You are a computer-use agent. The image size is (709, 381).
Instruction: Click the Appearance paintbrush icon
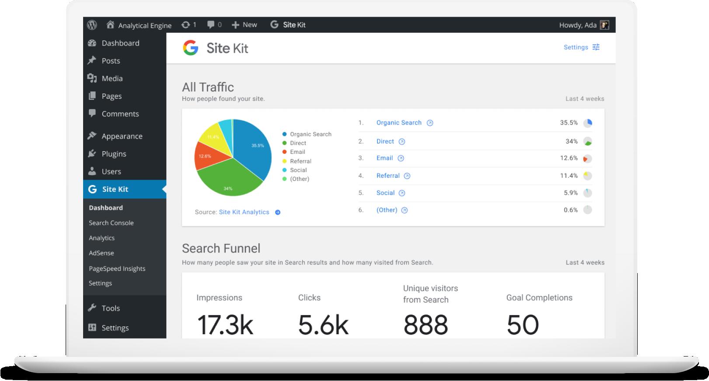(92, 136)
